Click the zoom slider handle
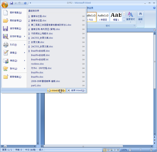The width and height of the screenshot is (157, 152). (x=141, y=150)
